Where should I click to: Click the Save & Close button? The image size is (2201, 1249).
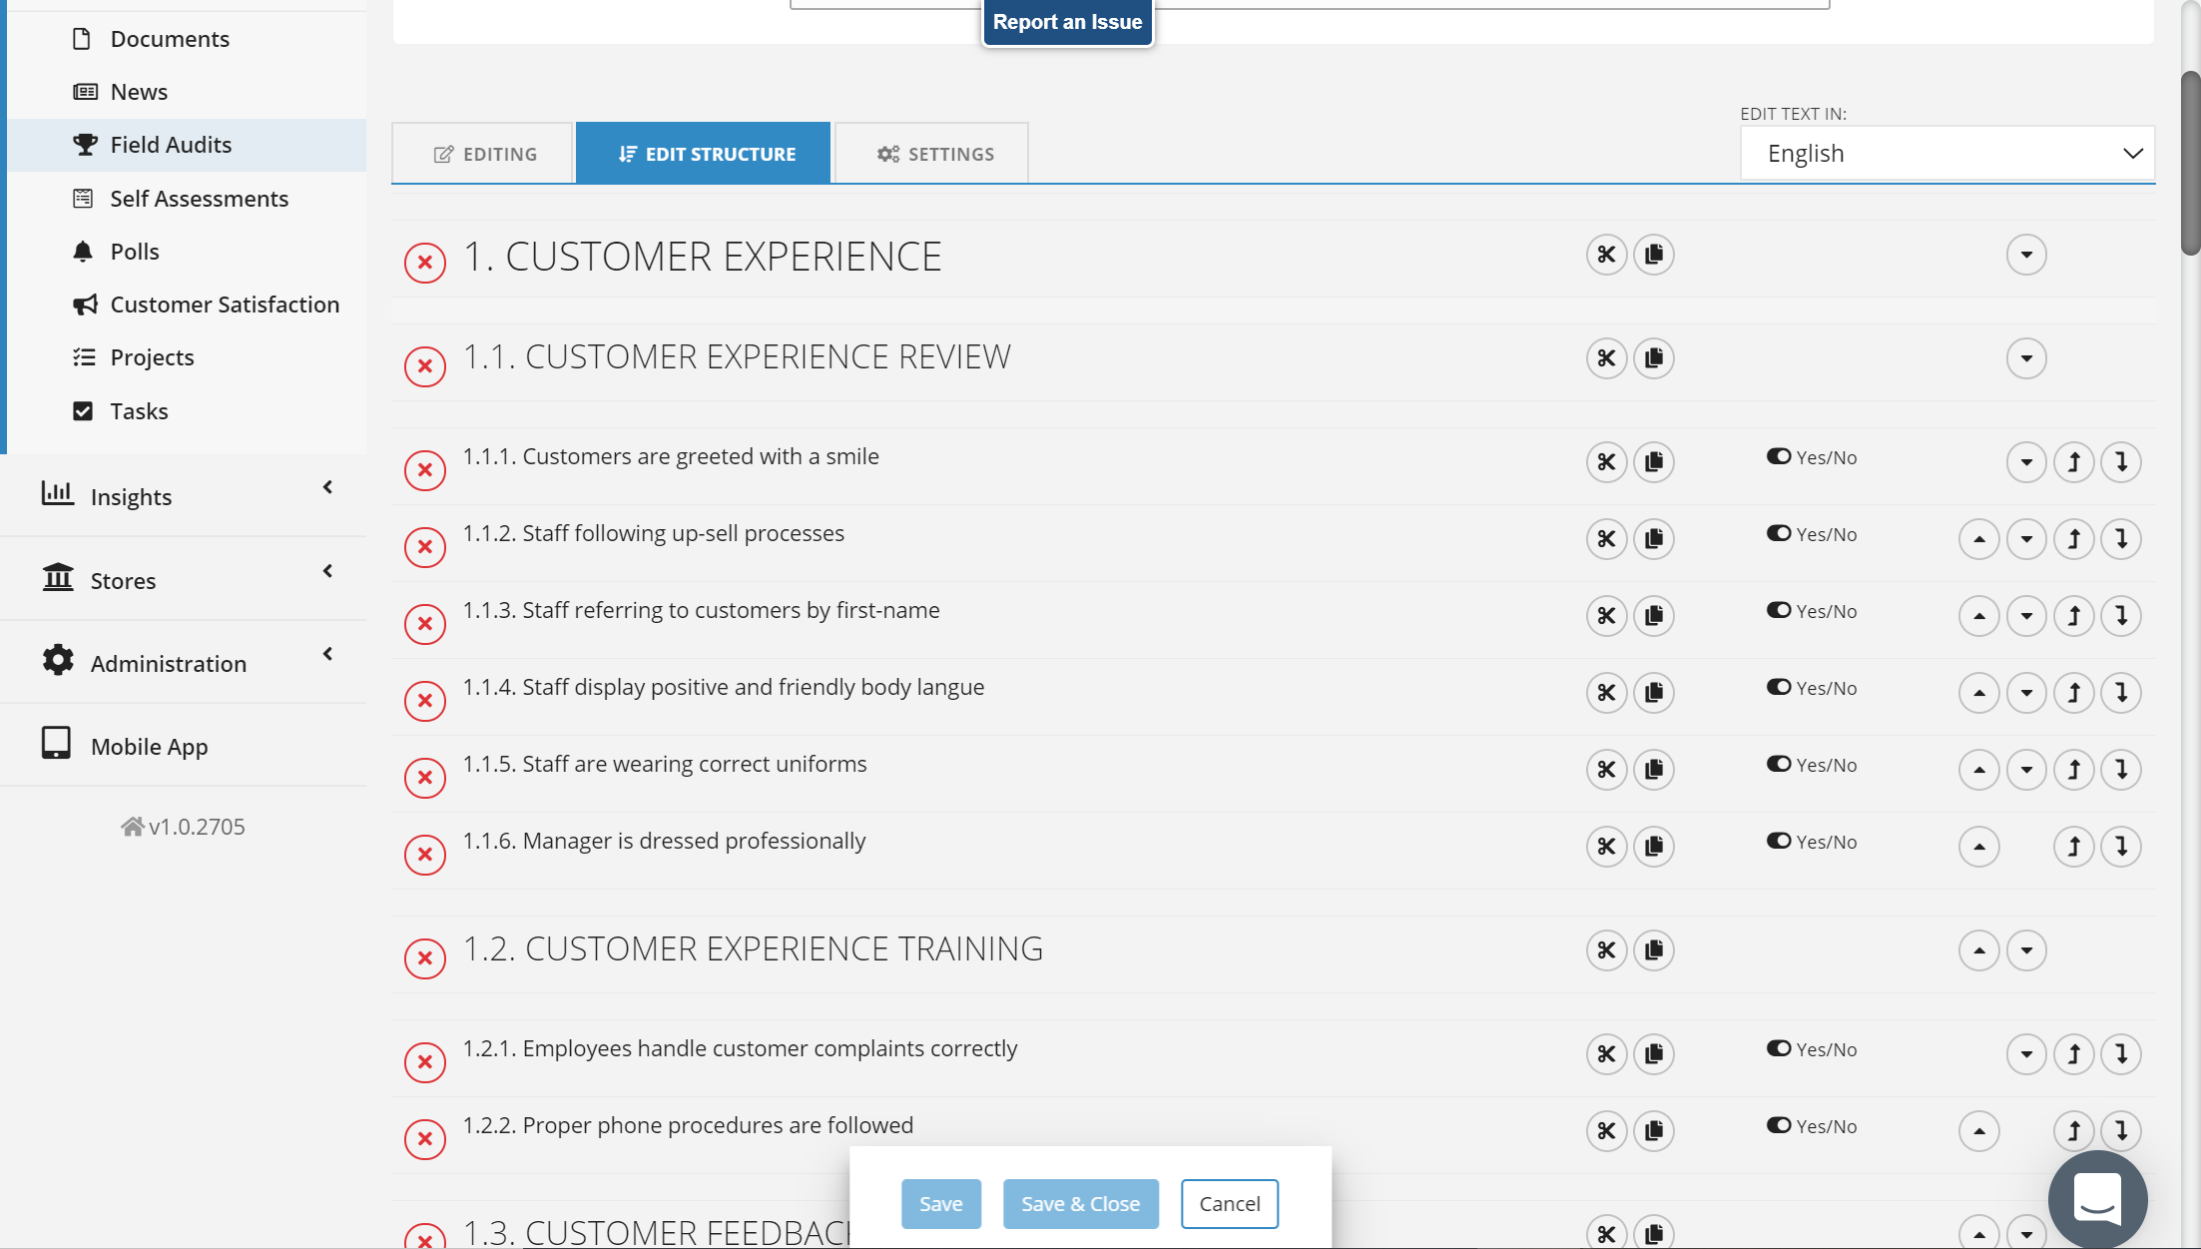1080,1204
